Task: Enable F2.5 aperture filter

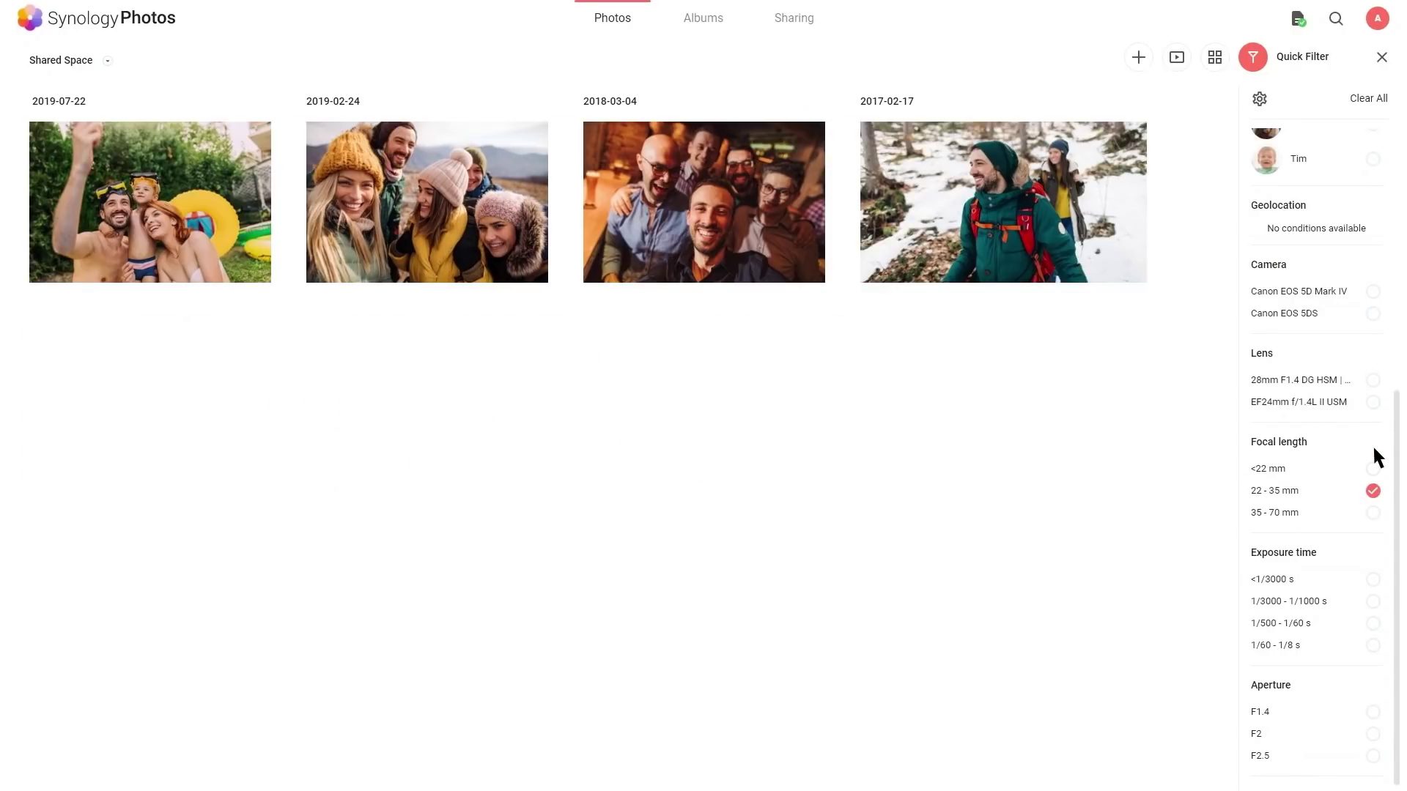Action: point(1373,756)
